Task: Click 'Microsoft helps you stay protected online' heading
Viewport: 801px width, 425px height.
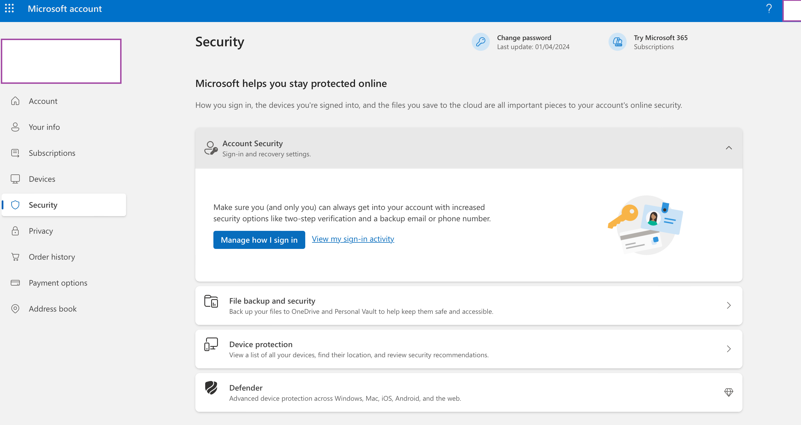Action: pyautogui.click(x=291, y=84)
